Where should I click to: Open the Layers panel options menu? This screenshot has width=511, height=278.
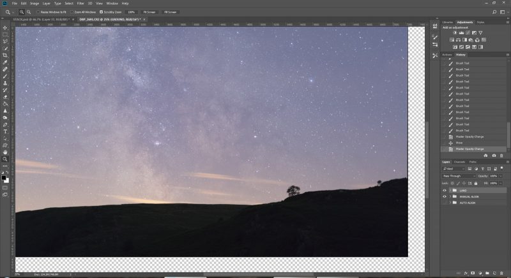pos(507,162)
